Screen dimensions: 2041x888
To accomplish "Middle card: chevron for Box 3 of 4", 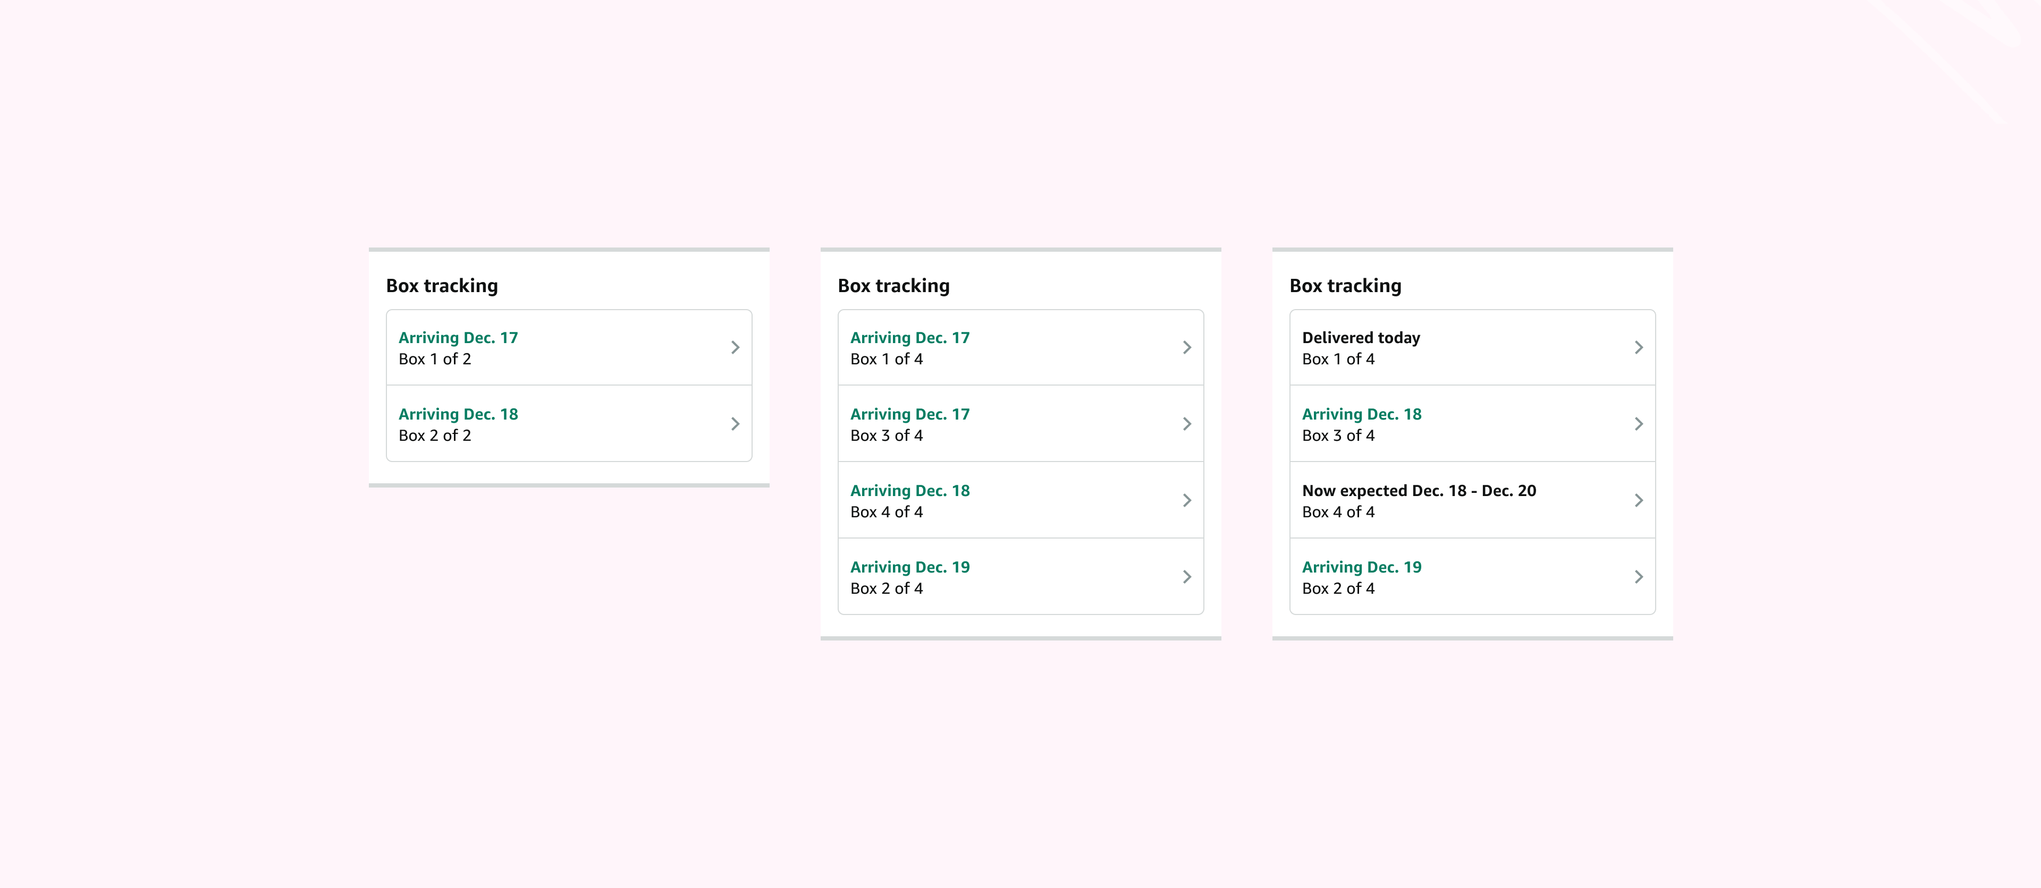I will [1186, 424].
